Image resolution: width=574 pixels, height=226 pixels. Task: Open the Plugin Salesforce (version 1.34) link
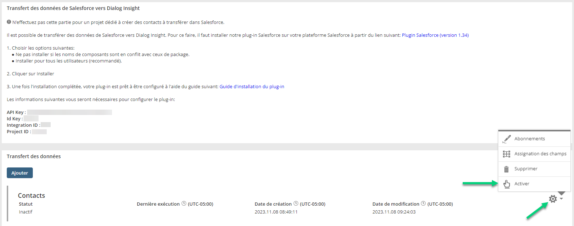click(x=435, y=35)
